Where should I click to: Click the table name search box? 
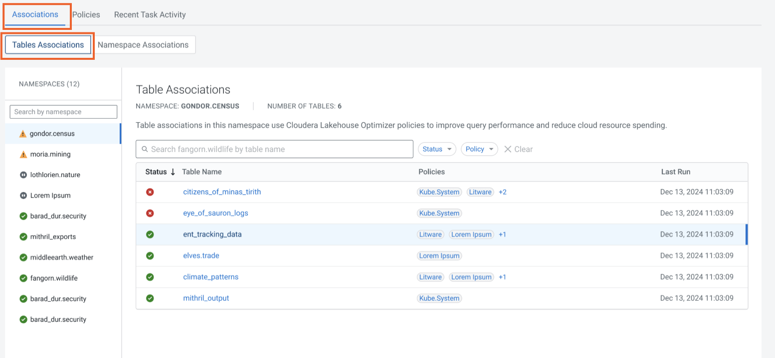274,149
